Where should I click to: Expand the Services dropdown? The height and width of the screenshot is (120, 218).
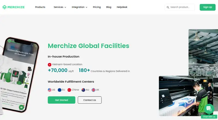pos(60,7)
